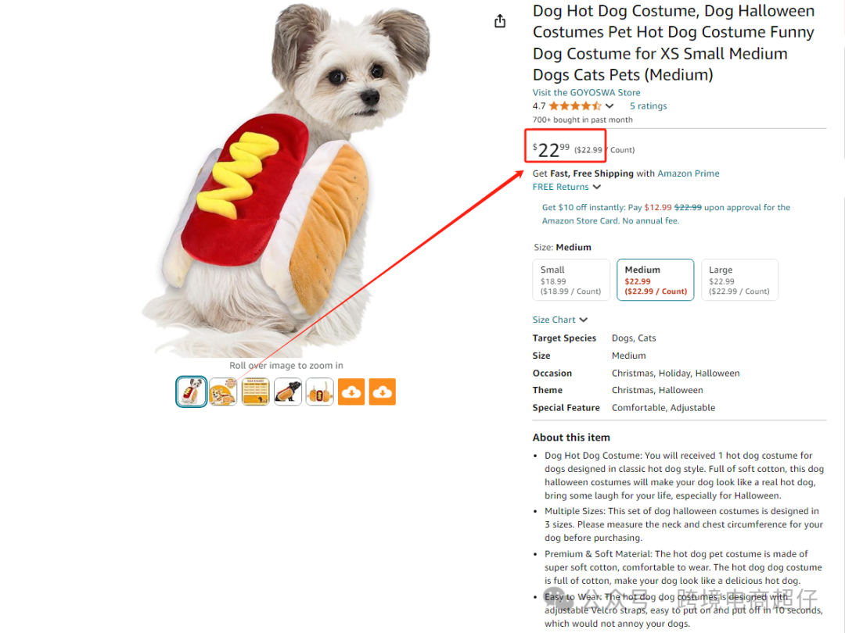Select the black dog costume thumbnail

pyautogui.click(x=288, y=392)
